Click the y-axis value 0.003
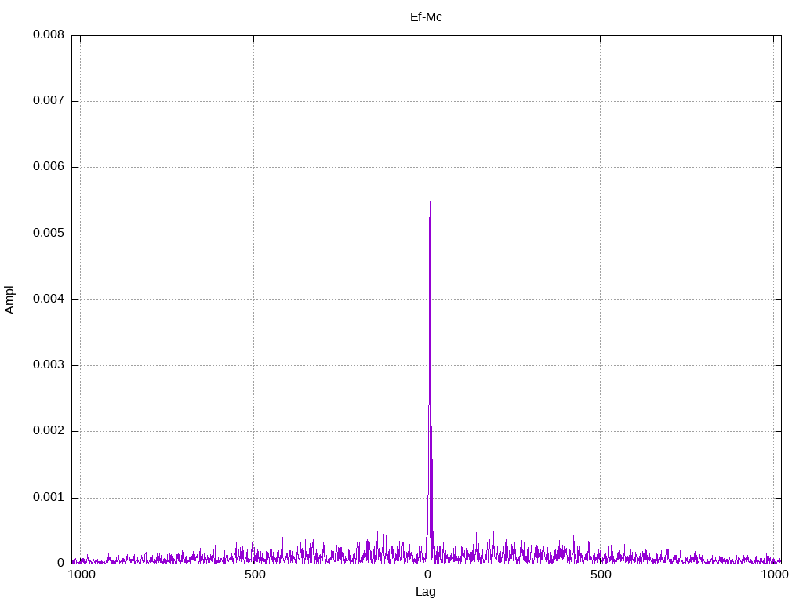Image resolution: width=803 pixels, height=602 pixels. pyautogui.click(x=49, y=365)
